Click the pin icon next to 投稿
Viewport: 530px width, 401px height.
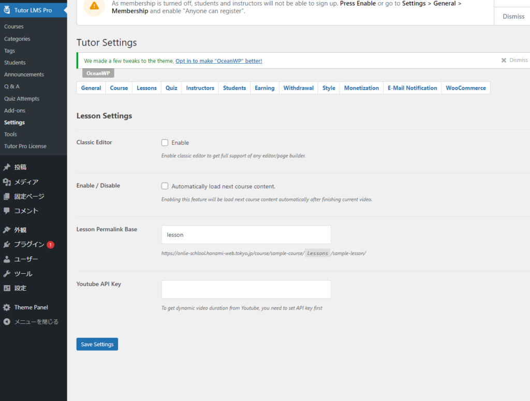(7, 167)
